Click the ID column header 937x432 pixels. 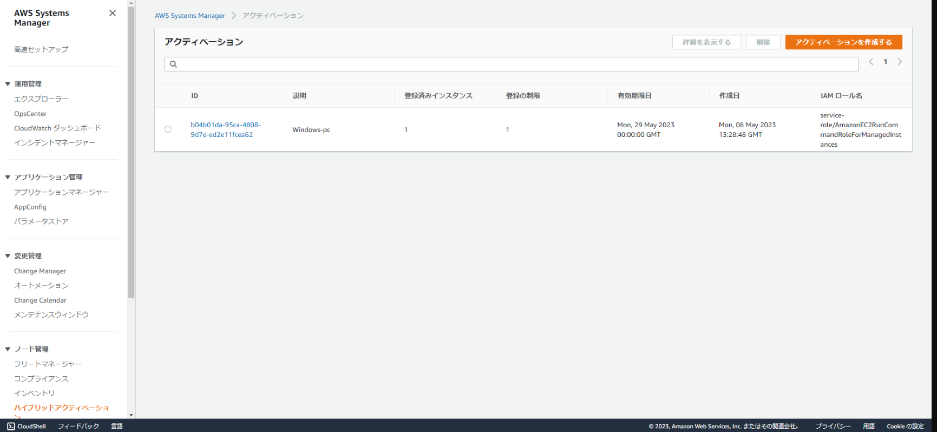pos(194,96)
